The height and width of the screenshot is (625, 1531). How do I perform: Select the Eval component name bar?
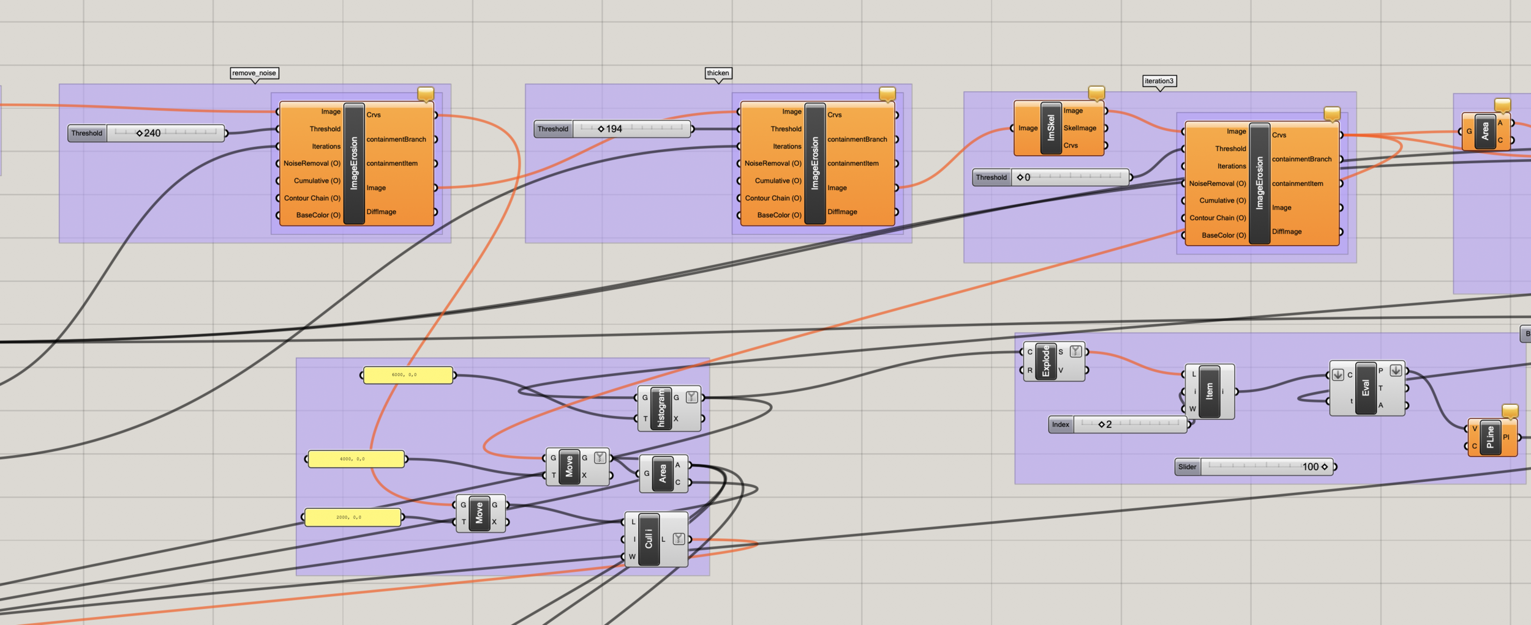[x=1366, y=388]
